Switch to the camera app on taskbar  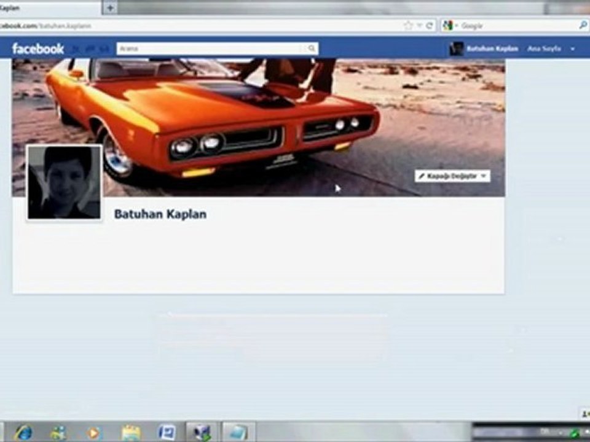coord(202,433)
